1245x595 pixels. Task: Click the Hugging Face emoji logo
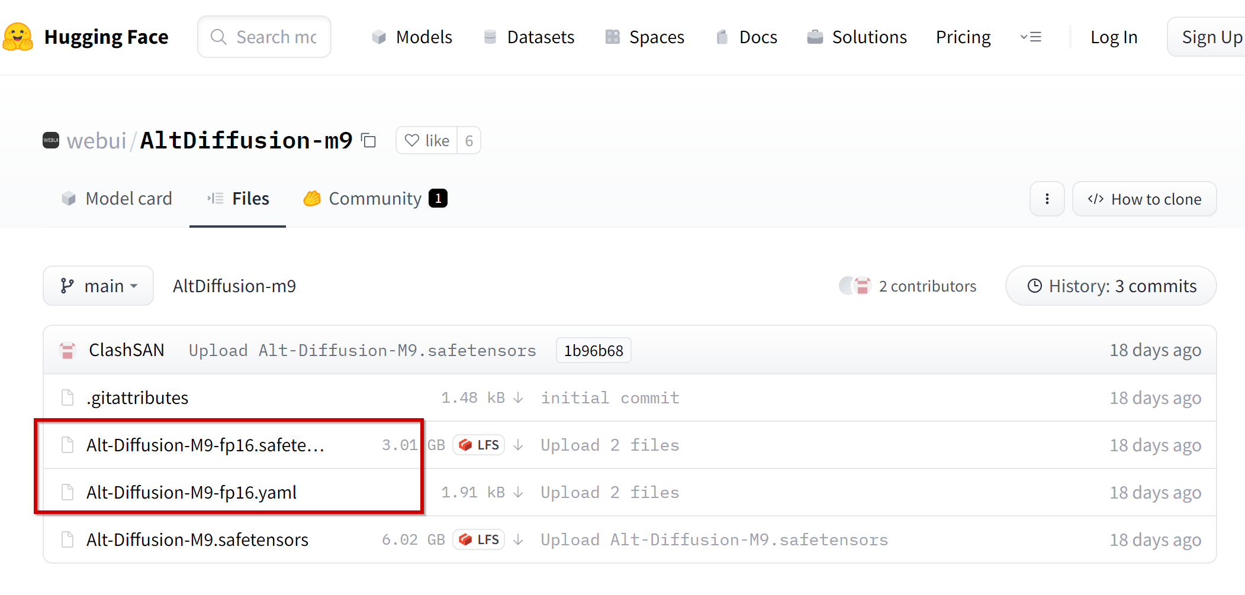point(18,37)
